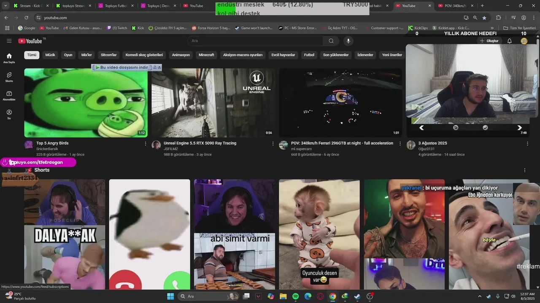Open the baby monkey Shorts thumbnail
This screenshot has height=303, width=540.
click(x=319, y=234)
